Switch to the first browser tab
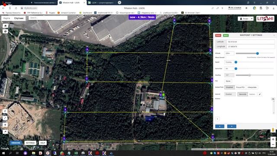The width and height of the screenshot is (277, 156). 43,3
